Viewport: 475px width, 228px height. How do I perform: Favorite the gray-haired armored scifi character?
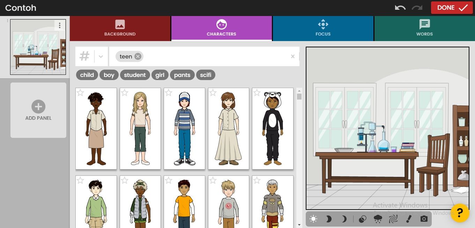tap(257, 180)
